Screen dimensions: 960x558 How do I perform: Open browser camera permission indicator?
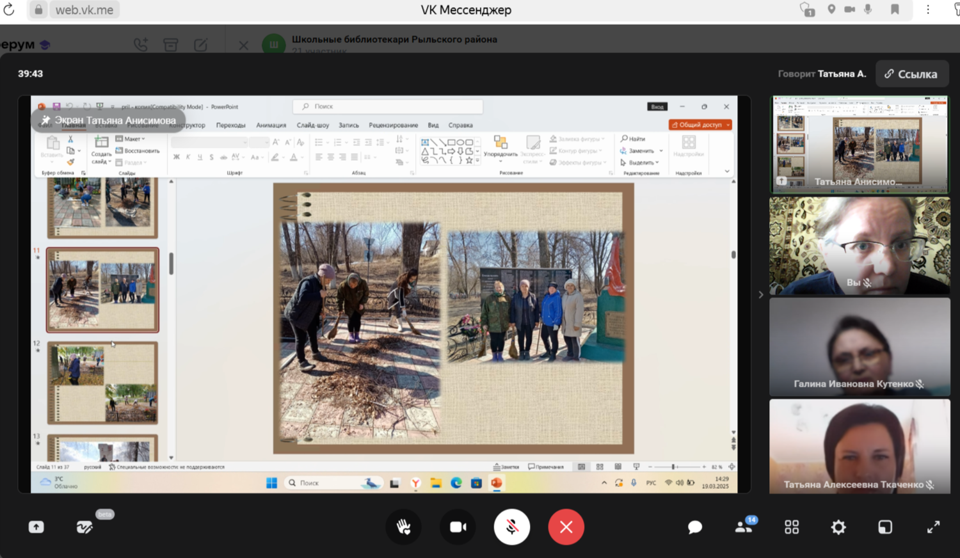point(849,9)
